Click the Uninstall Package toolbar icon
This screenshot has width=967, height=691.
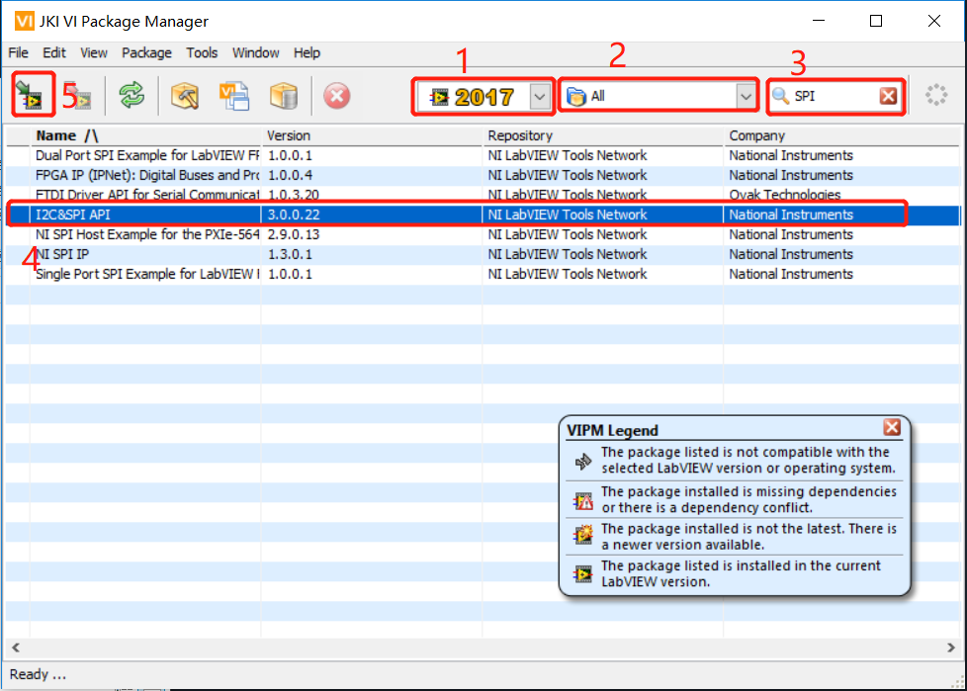pyautogui.click(x=78, y=96)
